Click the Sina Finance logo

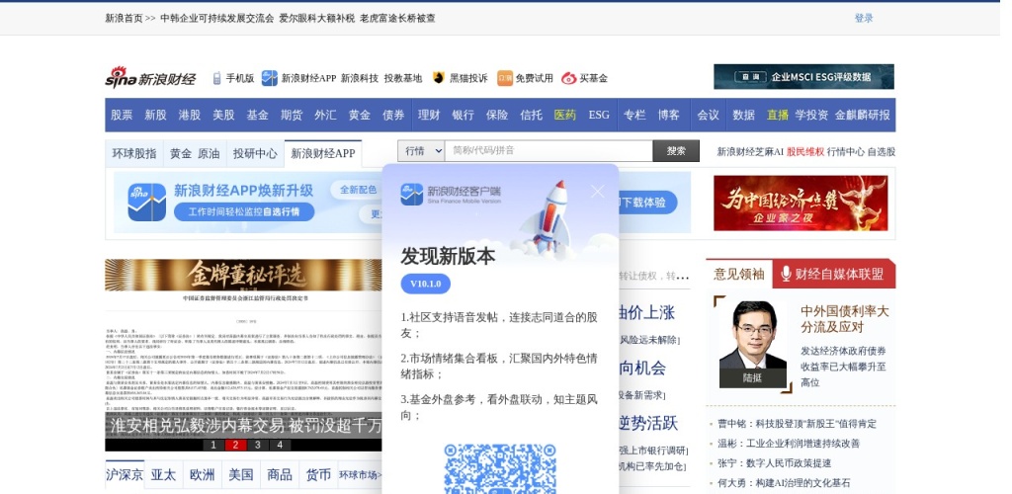coord(150,77)
